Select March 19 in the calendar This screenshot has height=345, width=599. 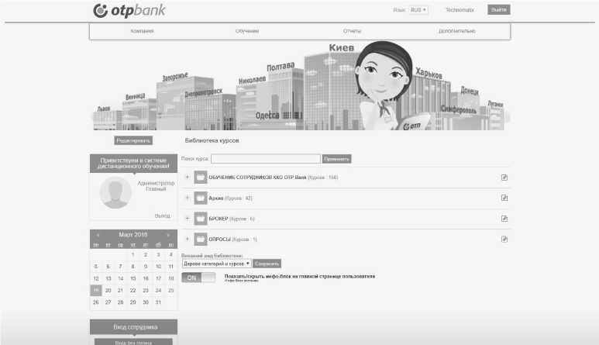[x=96, y=291]
